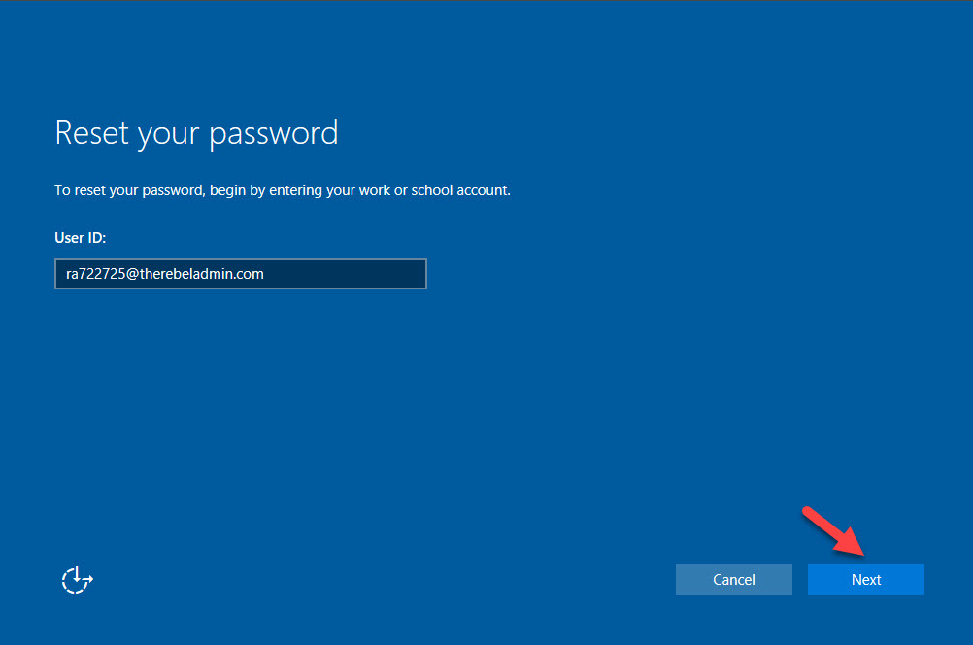Open the Ease of Access icon
Image resolution: width=973 pixels, height=645 pixels.
(77, 580)
